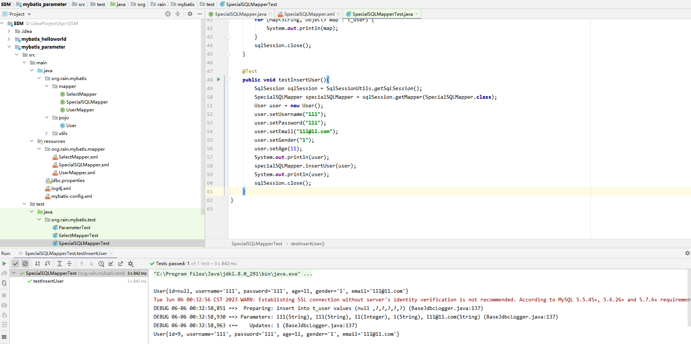Open UserMapper.xml in project tree

(x=77, y=172)
